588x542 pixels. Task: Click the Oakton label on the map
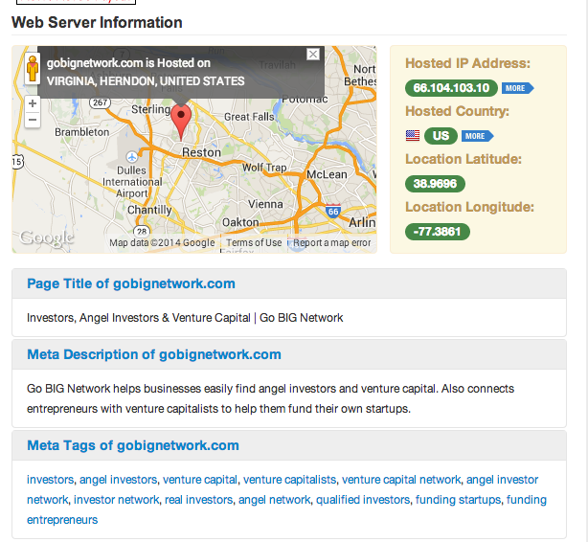click(240, 222)
